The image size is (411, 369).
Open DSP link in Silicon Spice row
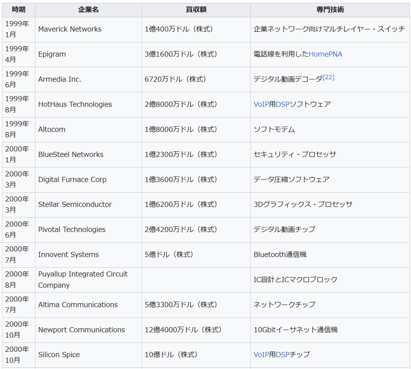282,355
